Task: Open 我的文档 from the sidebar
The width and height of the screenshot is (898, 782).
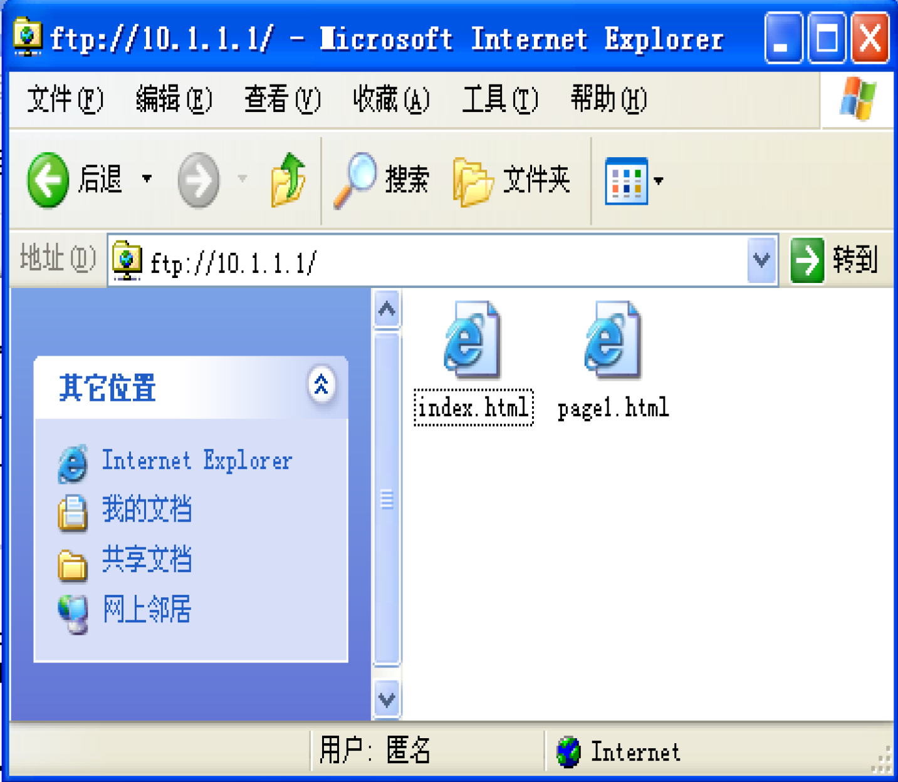Action: (x=147, y=509)
